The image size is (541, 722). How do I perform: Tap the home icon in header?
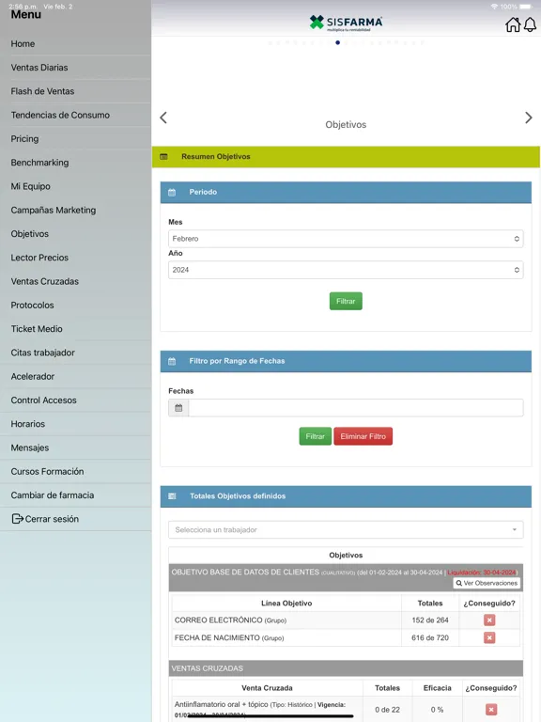(x=513, y=24)
